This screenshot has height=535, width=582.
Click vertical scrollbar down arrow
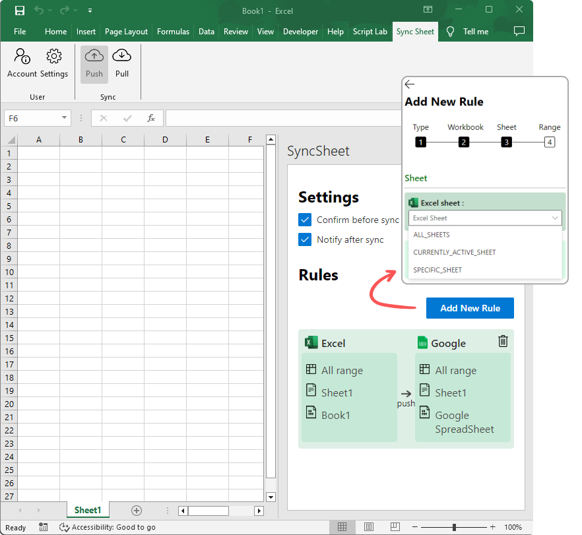271,497
